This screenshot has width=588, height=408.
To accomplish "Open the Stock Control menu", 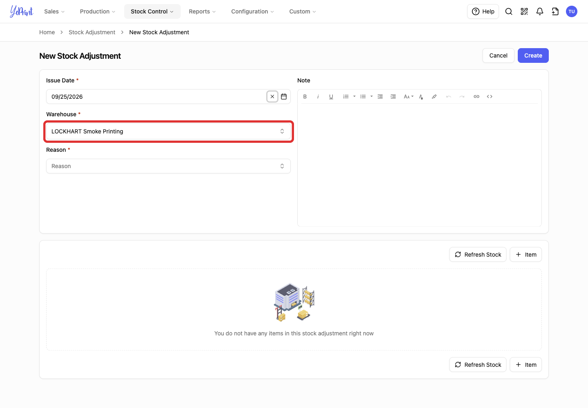I will [152, 11].
